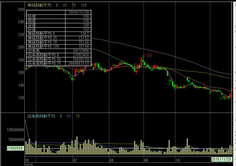Click the highlighted 2015/11/20 date cursor label
This screenshot has height=166, width=236.
pos(222,159)
